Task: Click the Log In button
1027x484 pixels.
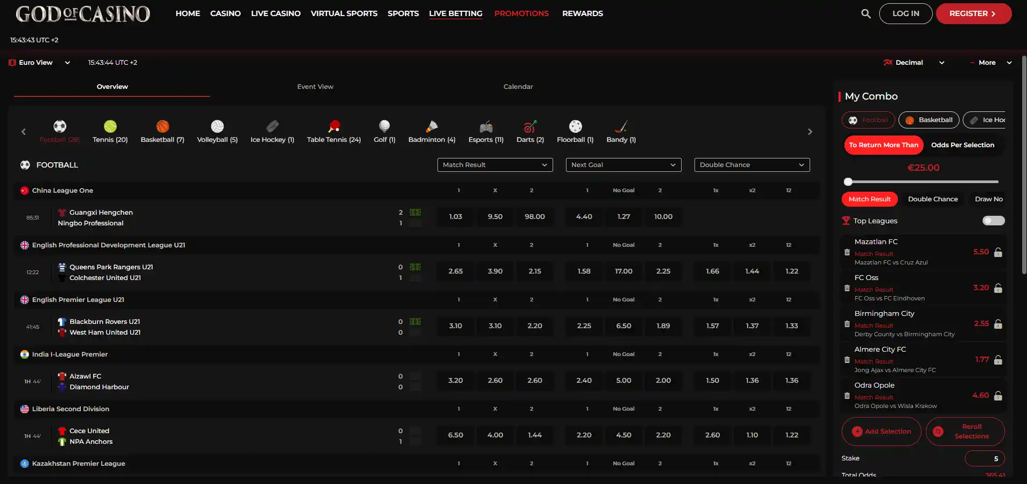Action: click(906, 13)
